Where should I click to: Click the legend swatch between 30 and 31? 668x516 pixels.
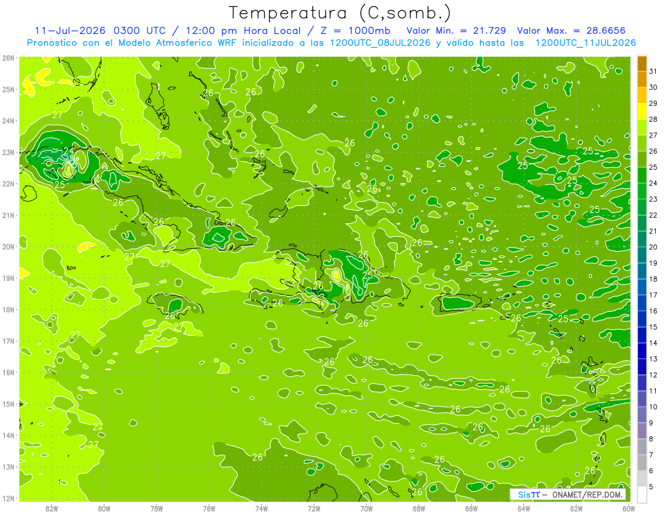coord(642,80)
